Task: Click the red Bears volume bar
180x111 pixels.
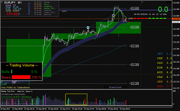Action: (21, 77)
